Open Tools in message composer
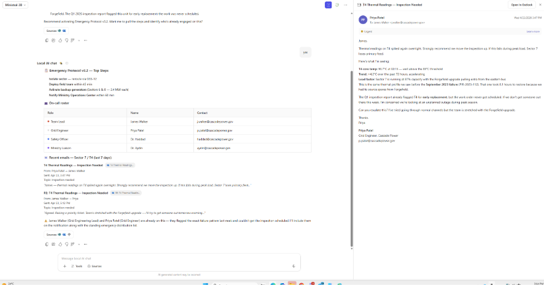The image size is (544, 285). pos(77,266)
